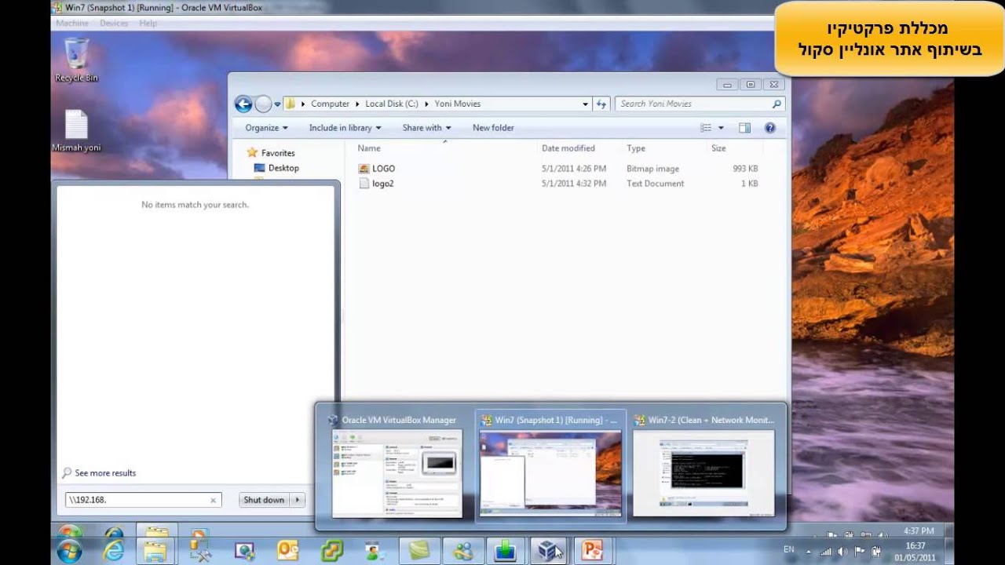Open PowerPoint from the host taskbar

592,551
